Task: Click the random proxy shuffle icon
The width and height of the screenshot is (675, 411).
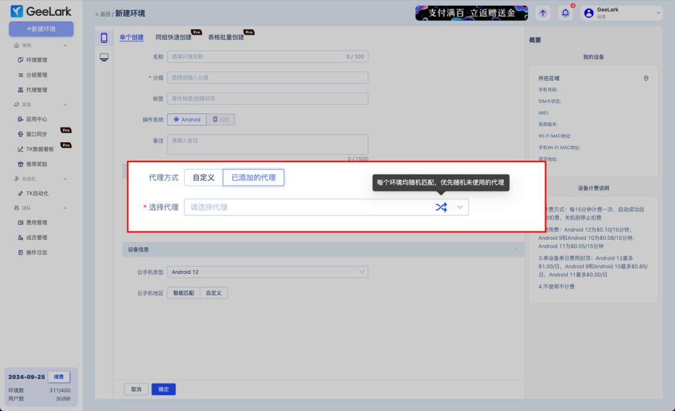Action: [x=441, y=207]
